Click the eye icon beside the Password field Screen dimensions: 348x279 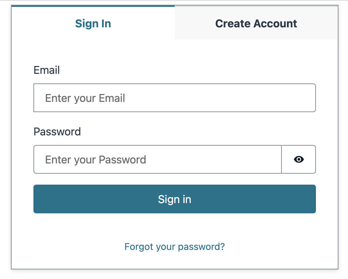coord(299,159)
